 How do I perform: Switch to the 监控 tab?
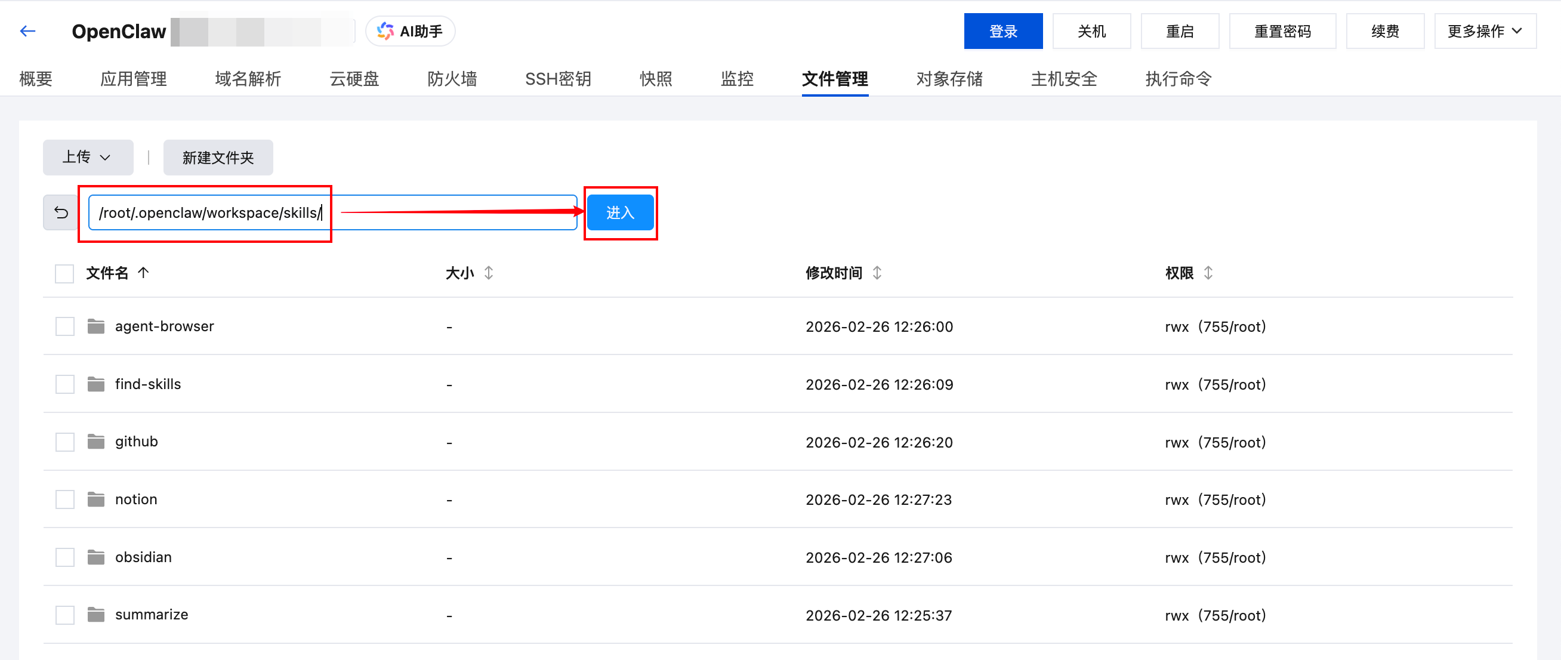pos(737,79)
